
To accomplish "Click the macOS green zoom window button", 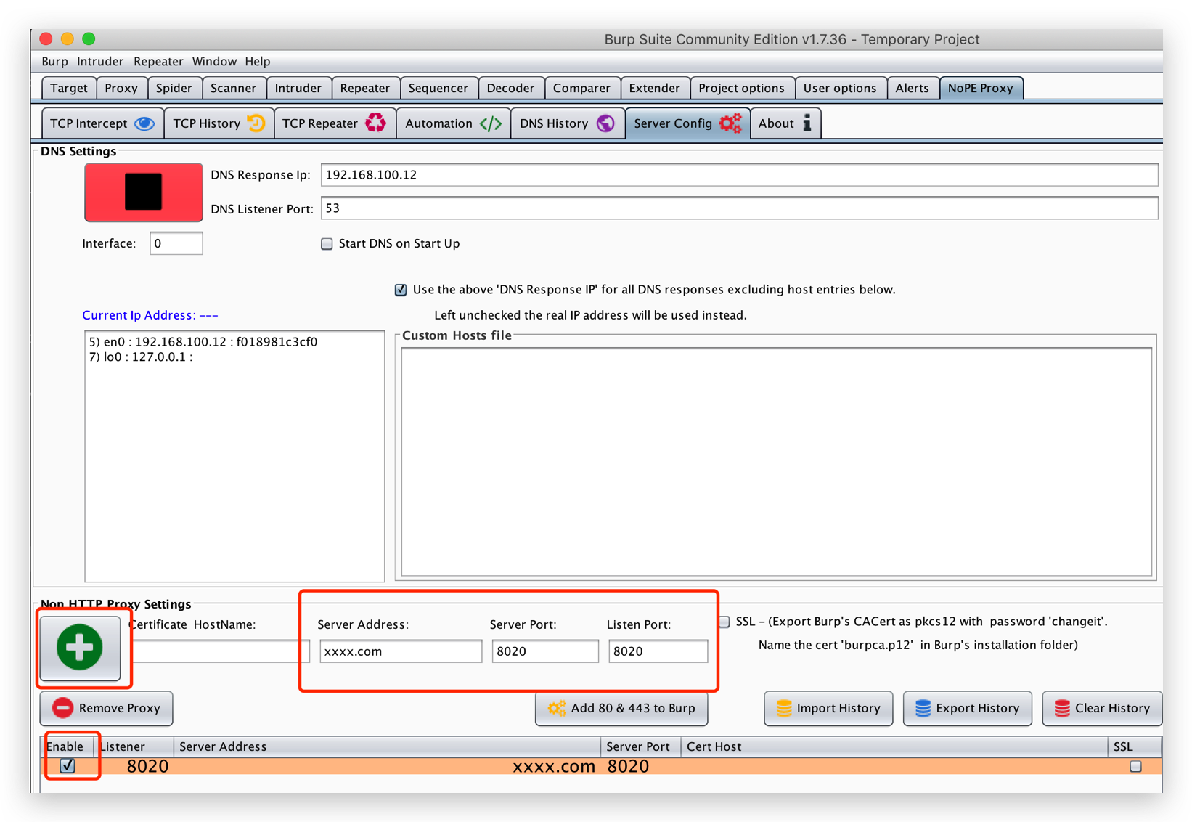I will [x=89, y=39].
